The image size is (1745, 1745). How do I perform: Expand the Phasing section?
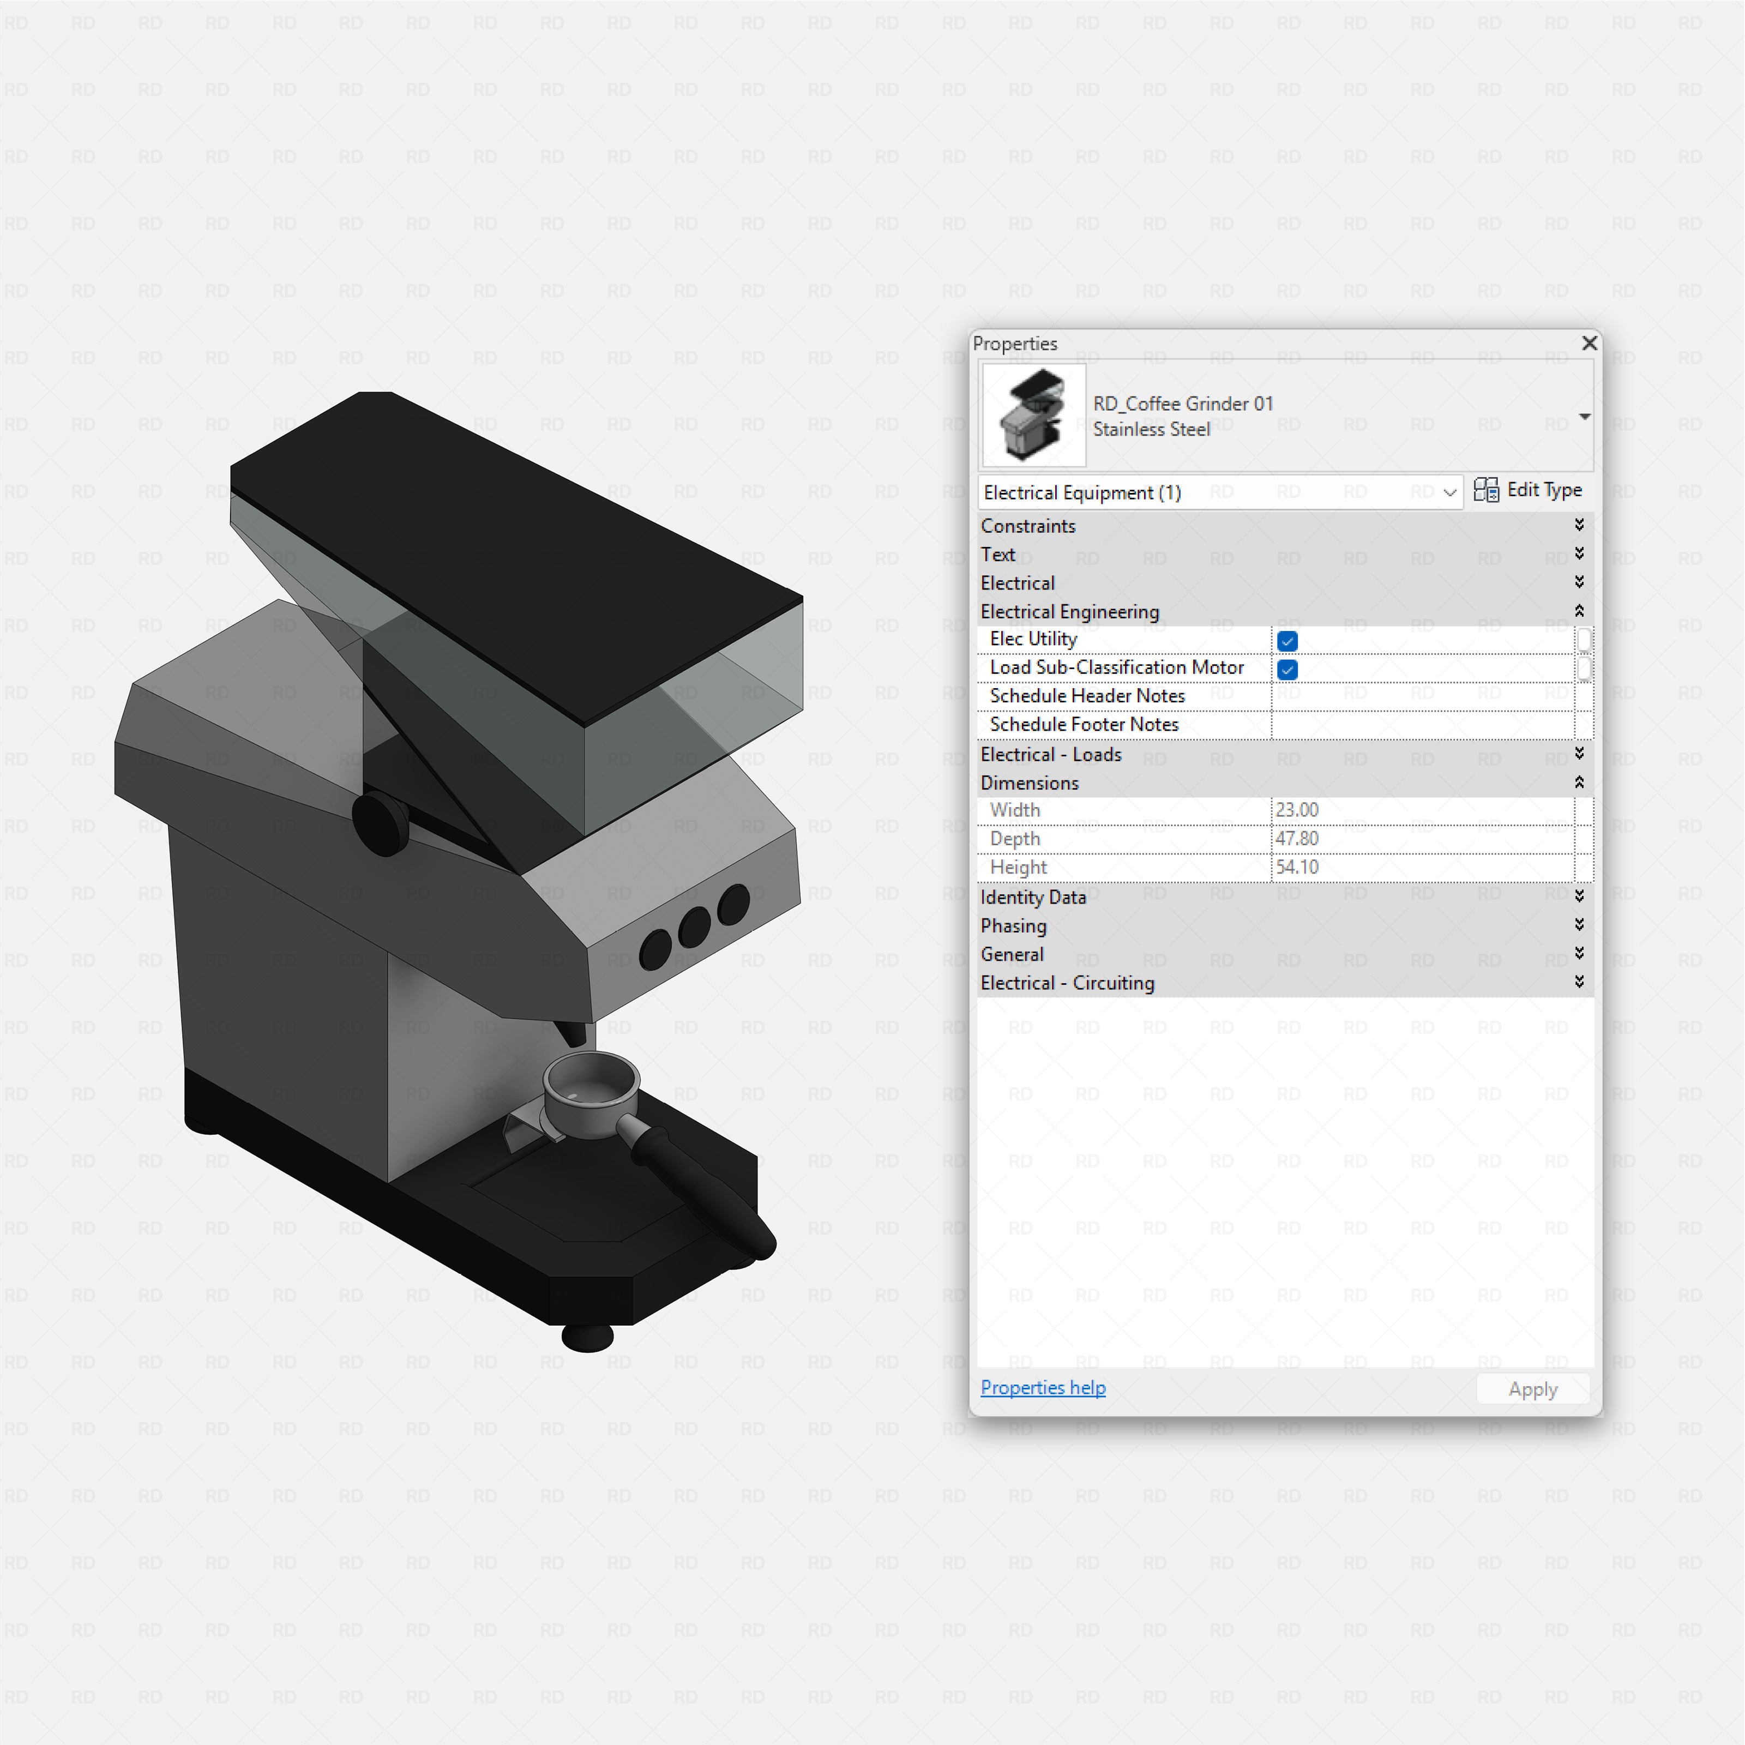tap(1580, 924)
